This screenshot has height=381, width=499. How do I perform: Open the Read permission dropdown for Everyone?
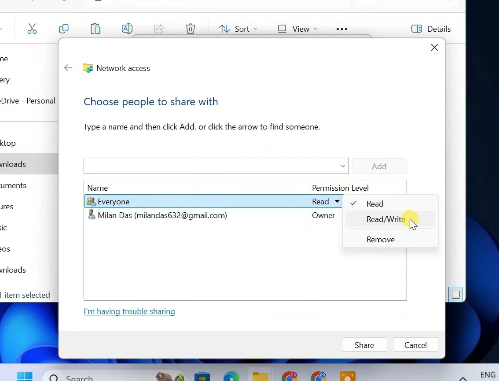pyautogui.click(x=337, y=201)
